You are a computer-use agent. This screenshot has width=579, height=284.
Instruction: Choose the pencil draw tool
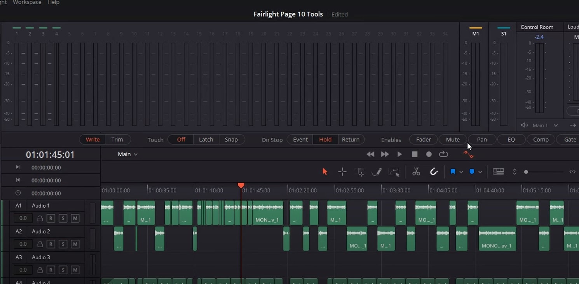[x=376, y=172]
